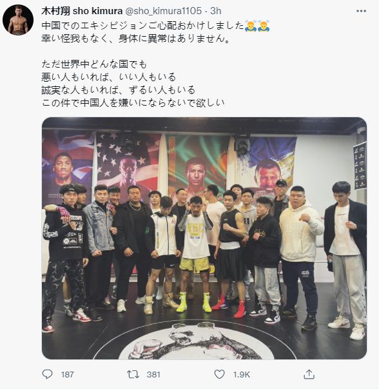Open the attached gym group photo

(x=204, y=238)
